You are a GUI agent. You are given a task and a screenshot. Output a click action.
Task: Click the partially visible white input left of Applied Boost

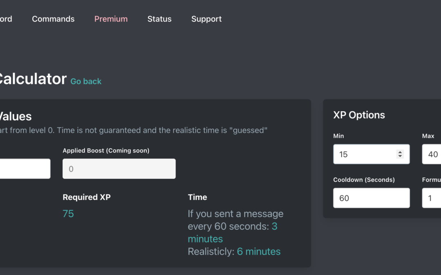(24, 169)
